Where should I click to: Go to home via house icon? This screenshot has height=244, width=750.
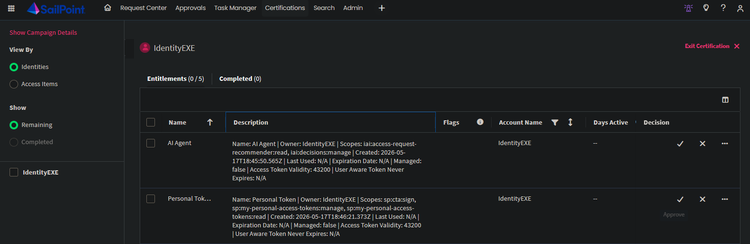pyautogui.click(x=108, y=8)
